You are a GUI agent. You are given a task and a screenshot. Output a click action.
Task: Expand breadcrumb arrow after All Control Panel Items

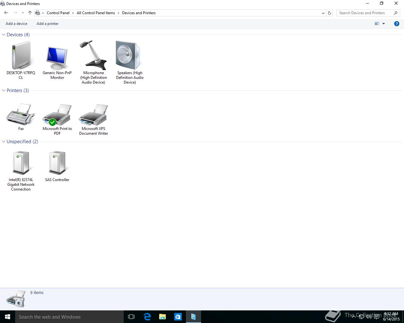point(119,13)
